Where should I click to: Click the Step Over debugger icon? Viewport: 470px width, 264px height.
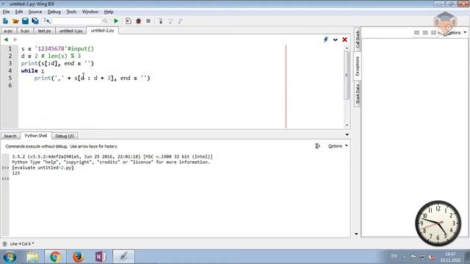[x=170, y=21]
